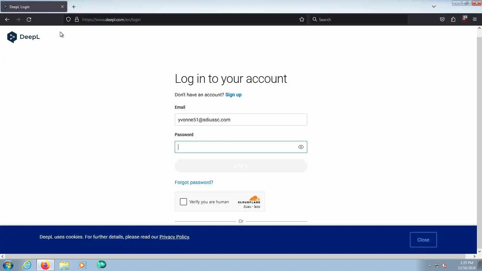482x271 pixels.
Task: Toggle password visibility eye icon
Action: 301,147
